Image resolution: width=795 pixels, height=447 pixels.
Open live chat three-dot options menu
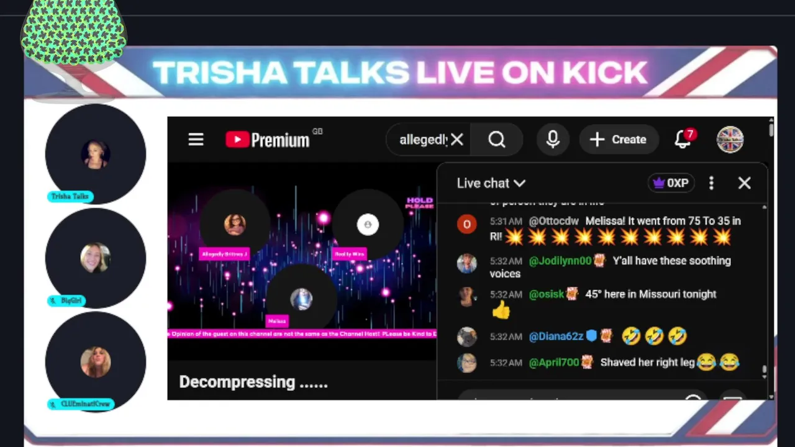click(712, 183)
